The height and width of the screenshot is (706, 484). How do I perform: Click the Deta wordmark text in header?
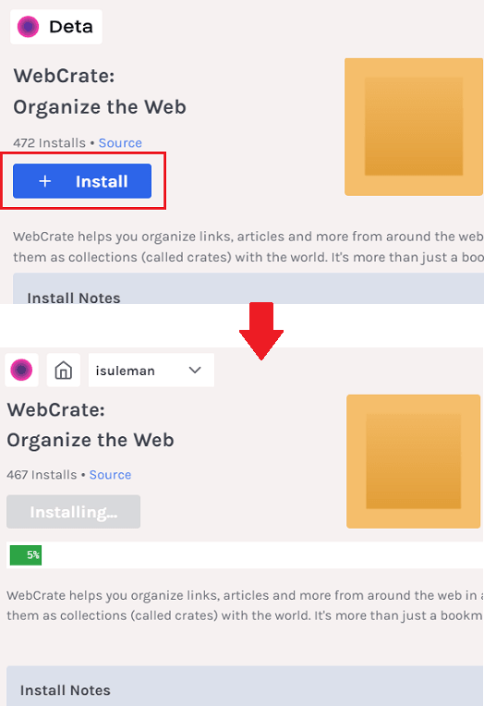coord(71,27)
